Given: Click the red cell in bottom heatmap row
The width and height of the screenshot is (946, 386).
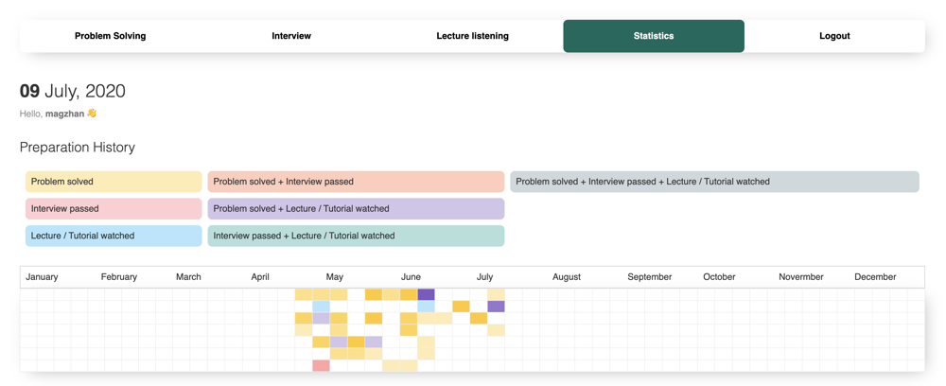Looking at the screenshot, I should pos(321,365).
